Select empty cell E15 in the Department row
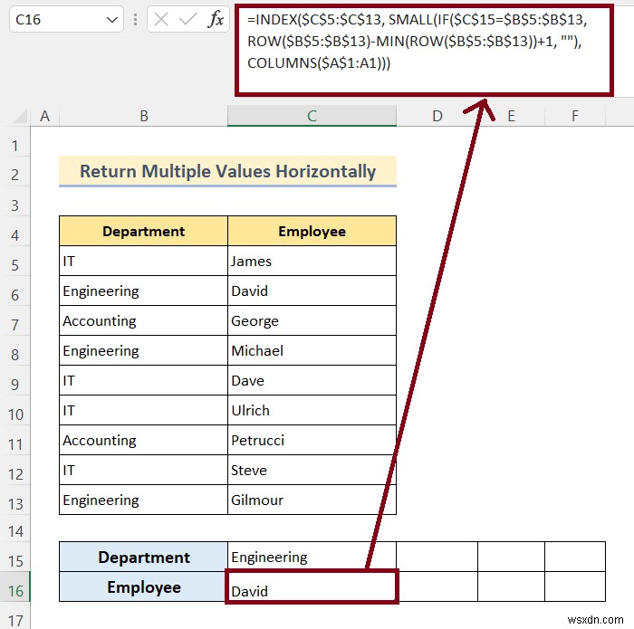 (511, 557)
